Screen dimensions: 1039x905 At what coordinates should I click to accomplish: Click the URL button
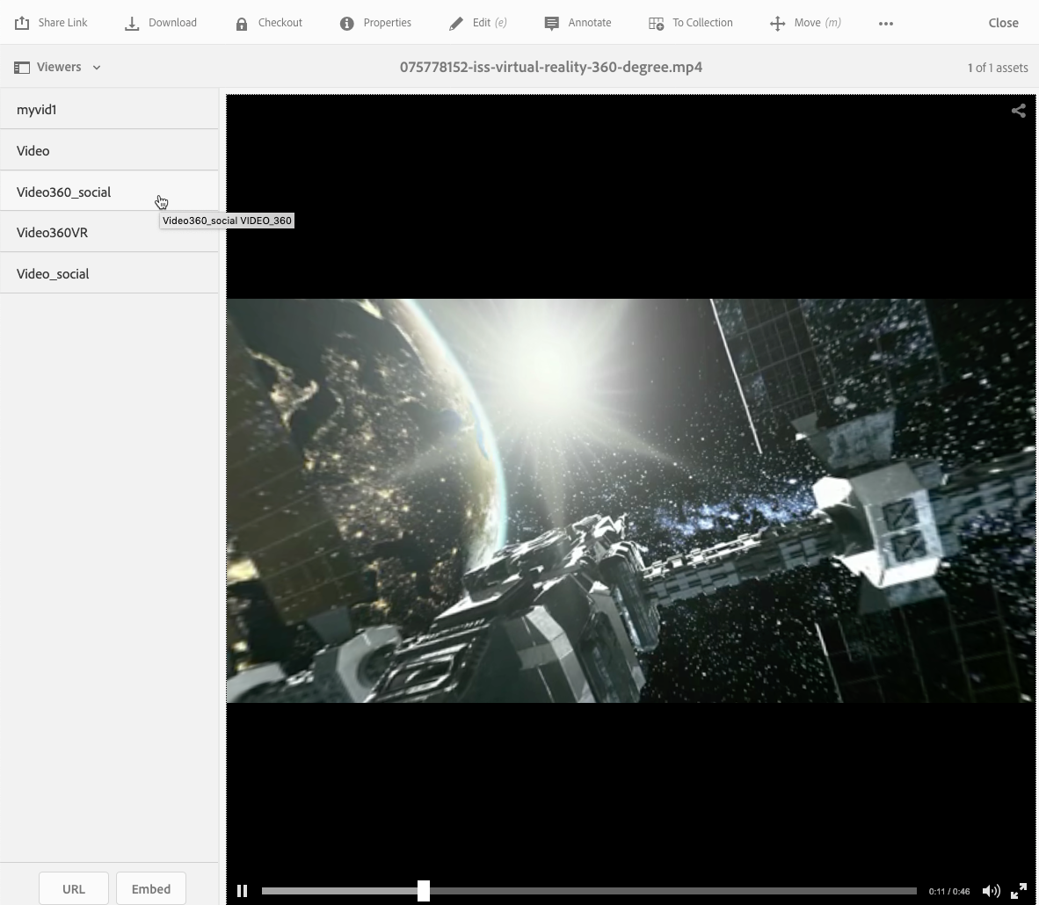(x=74, y=888)
